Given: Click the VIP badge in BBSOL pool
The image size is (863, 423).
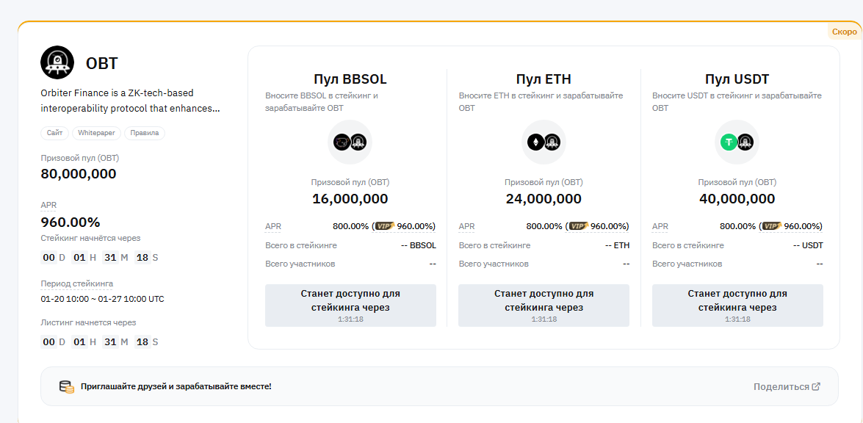Looking at the screenshot, I should (384, 226).
